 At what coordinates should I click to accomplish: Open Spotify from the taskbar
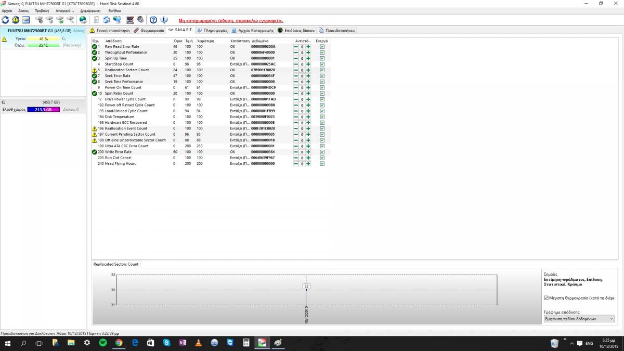[102, 343]
